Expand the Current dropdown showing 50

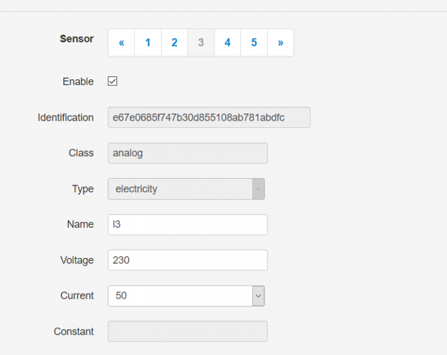point(180,296)
